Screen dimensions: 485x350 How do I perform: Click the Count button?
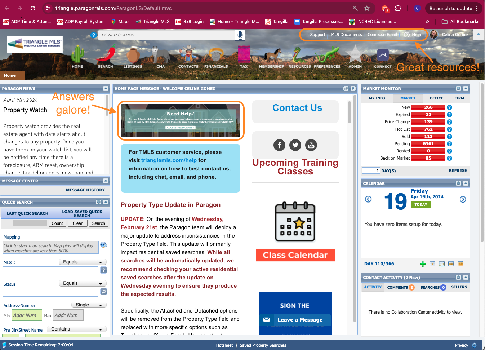point(57,223)
